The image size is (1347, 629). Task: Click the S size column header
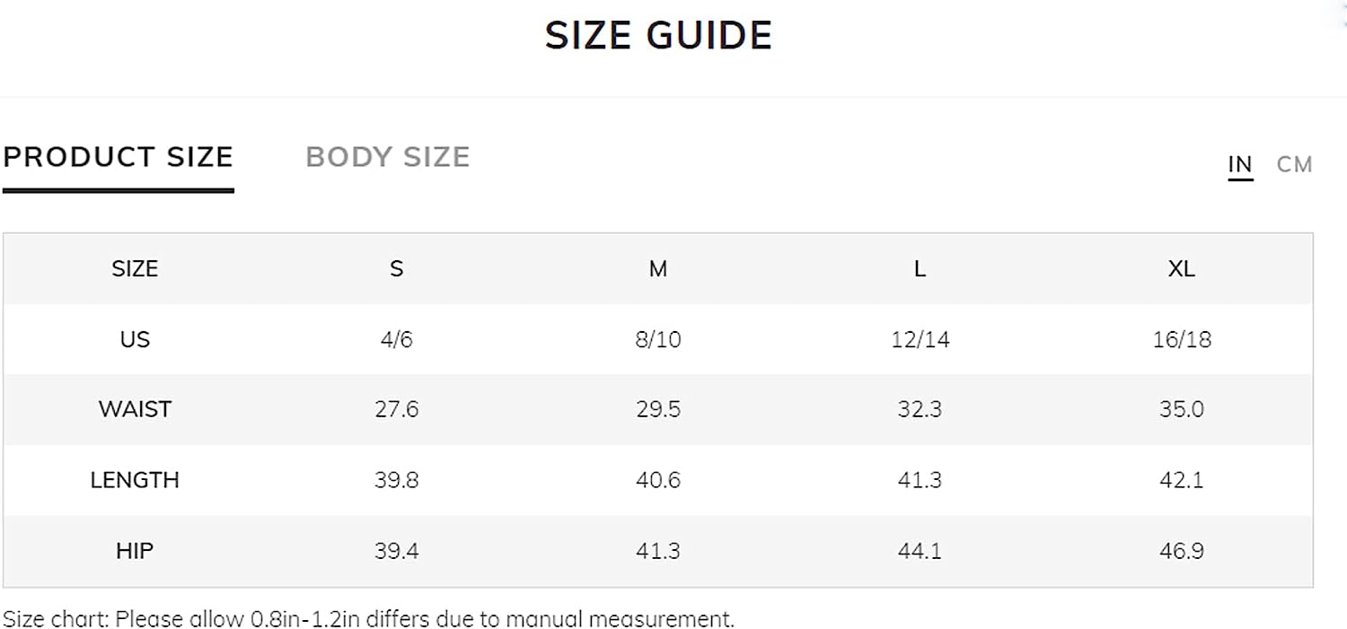396,268
